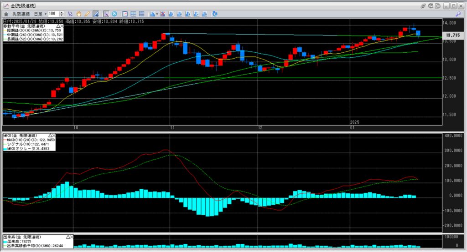The width and height of the screenshot is (467, 252).
Task: Toggle the three-row panel layout icon
Action: 133,14
